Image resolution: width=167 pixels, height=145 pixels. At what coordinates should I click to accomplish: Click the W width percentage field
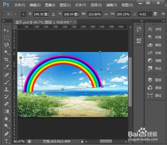[x=95, y=14]
